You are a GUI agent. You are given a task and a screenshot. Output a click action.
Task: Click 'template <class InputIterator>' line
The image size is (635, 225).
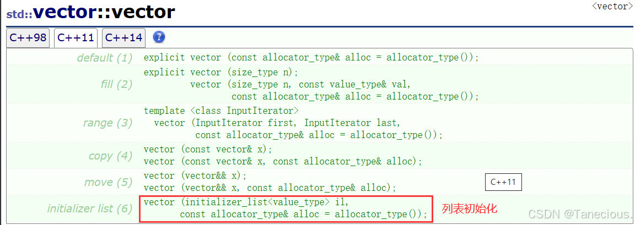222,111
